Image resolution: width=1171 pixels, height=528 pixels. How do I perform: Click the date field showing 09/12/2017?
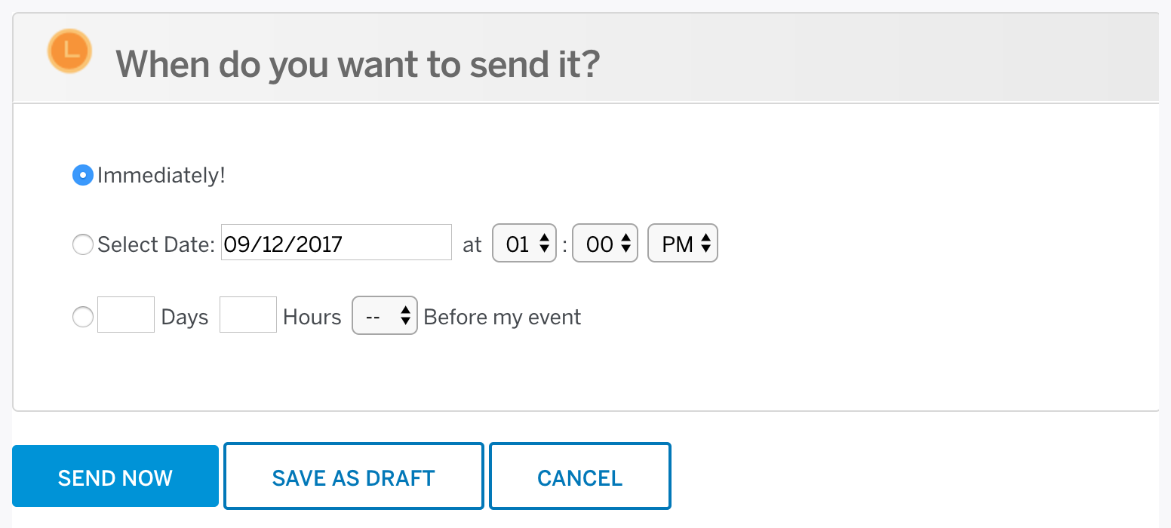pos(337,243)
